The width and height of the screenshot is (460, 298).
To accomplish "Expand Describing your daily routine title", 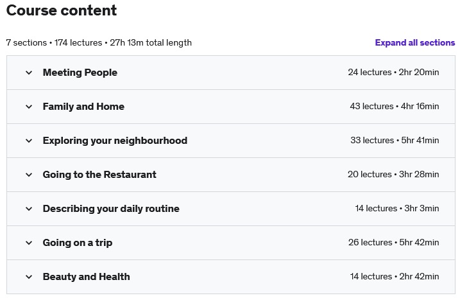I will click(x=111, y=209).
